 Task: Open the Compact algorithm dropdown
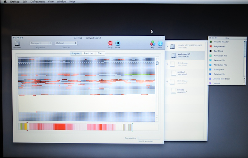41,43
